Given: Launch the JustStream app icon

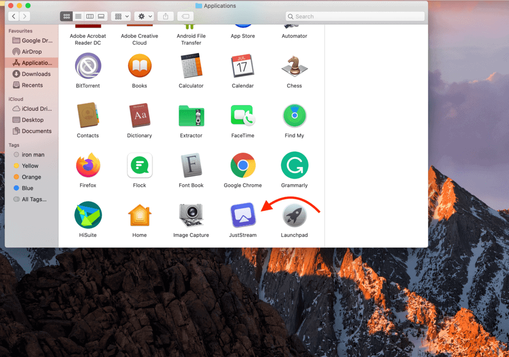Looking at the screenshot, I should tap(243, 215).
